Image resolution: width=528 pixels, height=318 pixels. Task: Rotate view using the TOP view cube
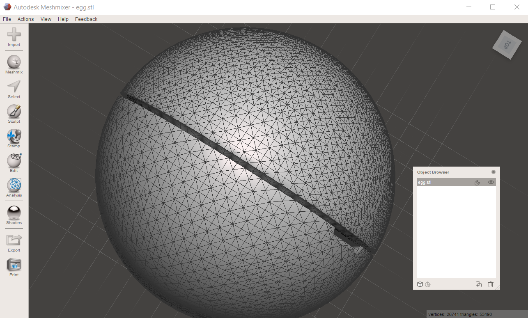507,45
